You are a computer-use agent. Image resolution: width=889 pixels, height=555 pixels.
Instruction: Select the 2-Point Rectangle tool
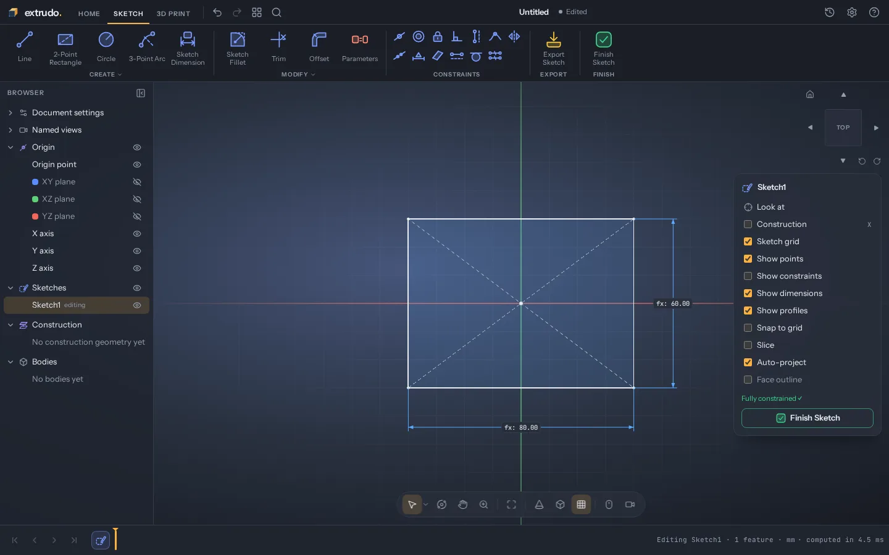click(65, 48)
